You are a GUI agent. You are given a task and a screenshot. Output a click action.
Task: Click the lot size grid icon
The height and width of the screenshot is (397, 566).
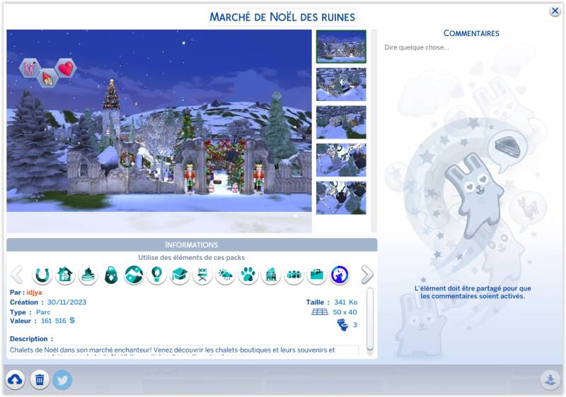320,312
